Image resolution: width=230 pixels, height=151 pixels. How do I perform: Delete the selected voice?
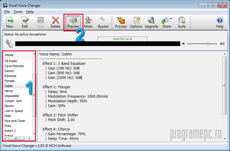(x=55, y=22)
